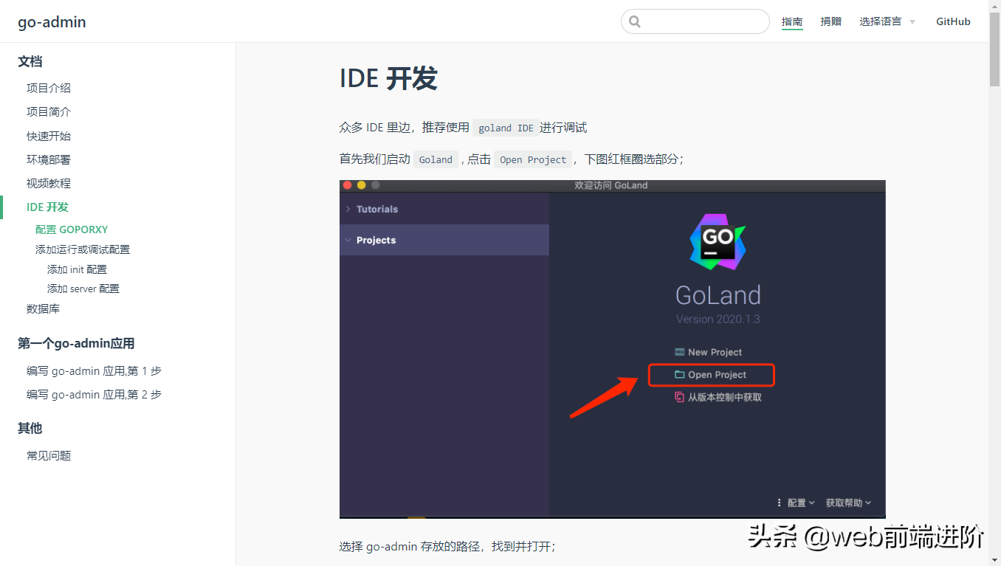Open the 指南 nav item

[792, 21]
